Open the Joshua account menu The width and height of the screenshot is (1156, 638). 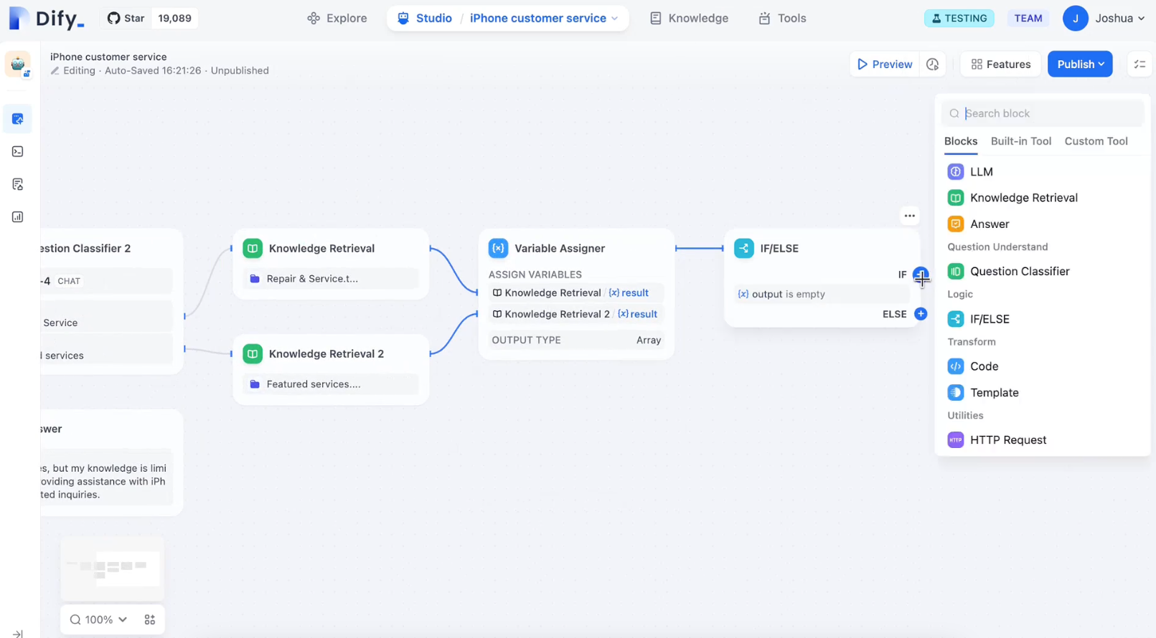[1104, 19]
